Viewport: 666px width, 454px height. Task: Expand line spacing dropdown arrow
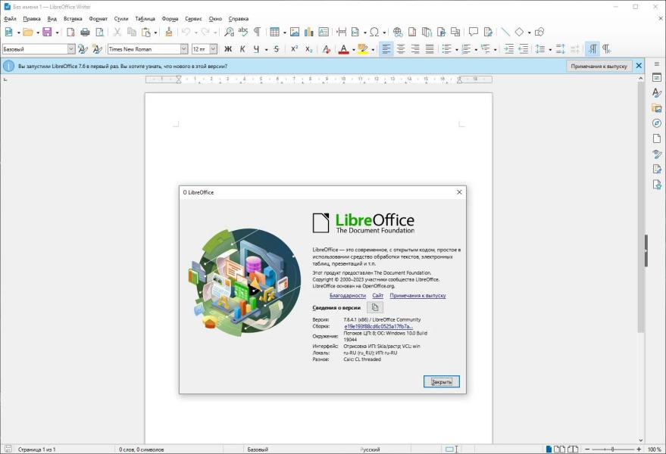click(550, 50)
